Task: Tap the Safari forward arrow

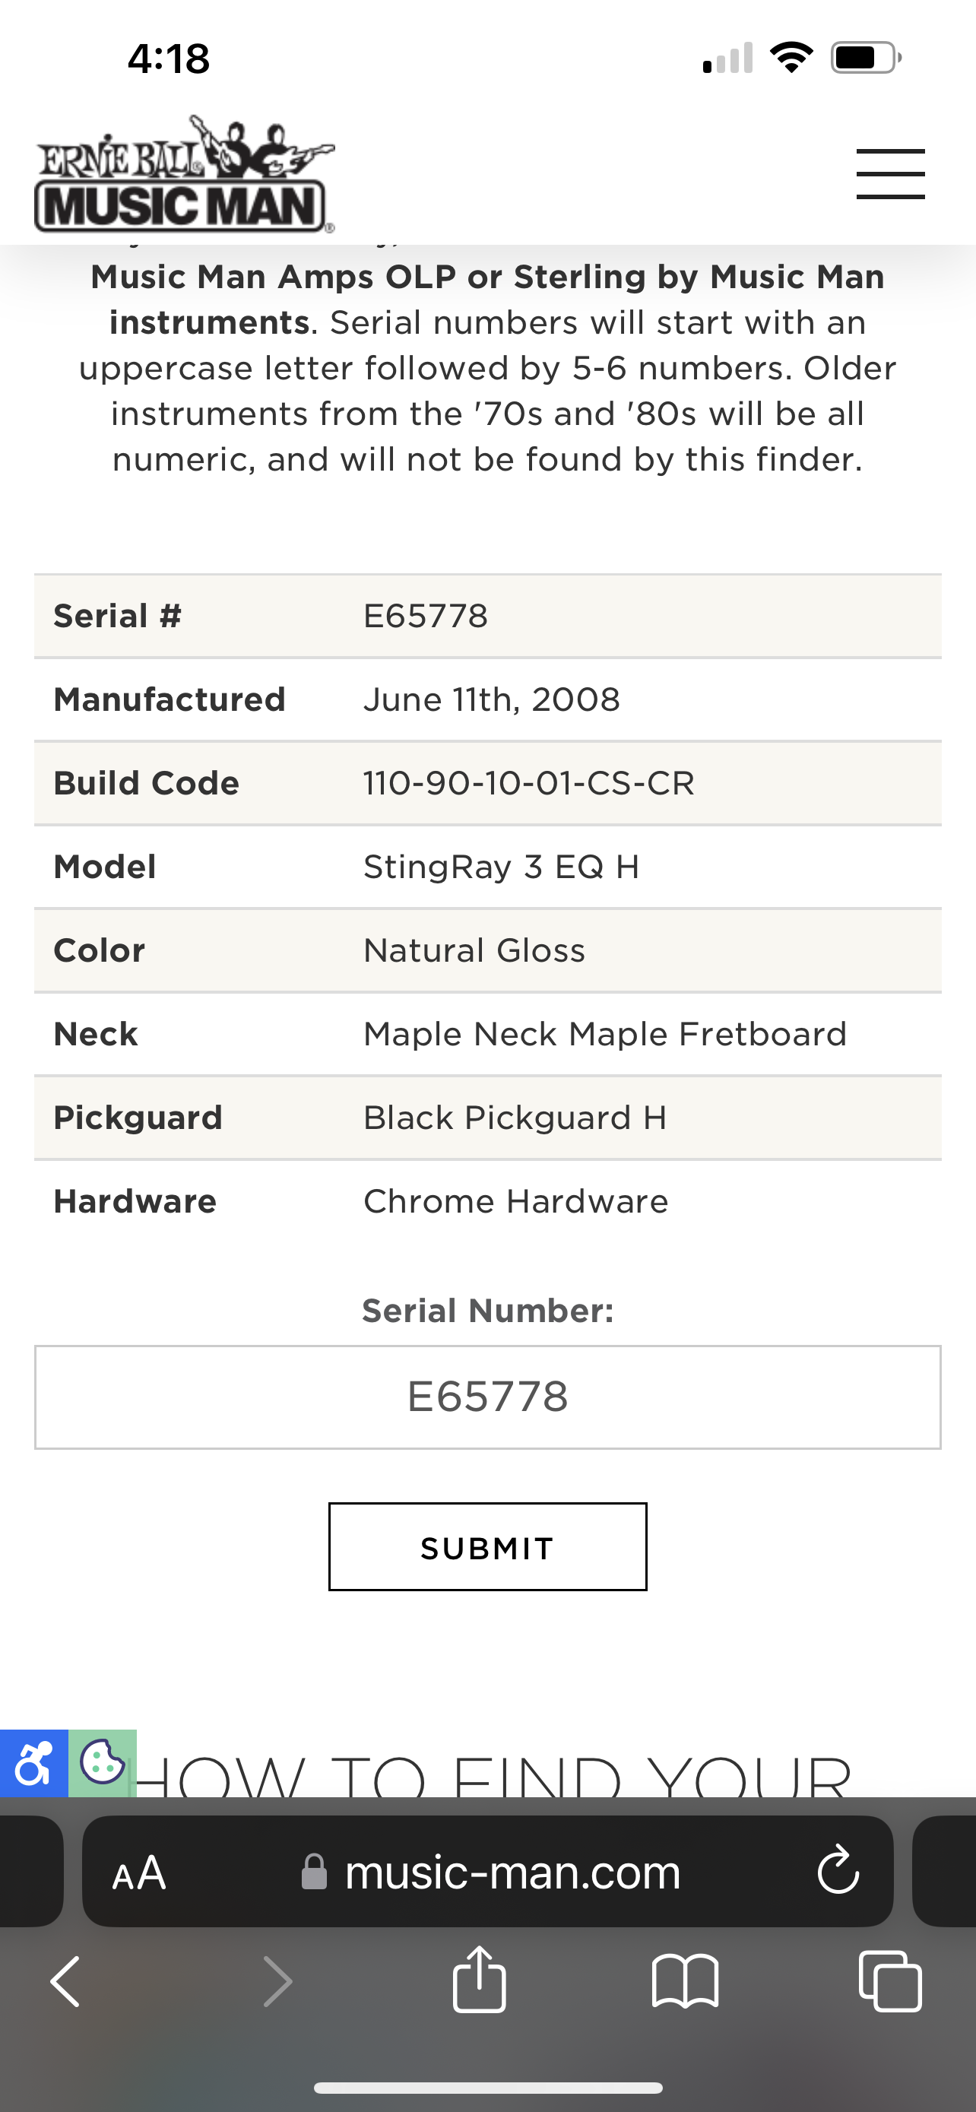Action: tap(277, 1980)
